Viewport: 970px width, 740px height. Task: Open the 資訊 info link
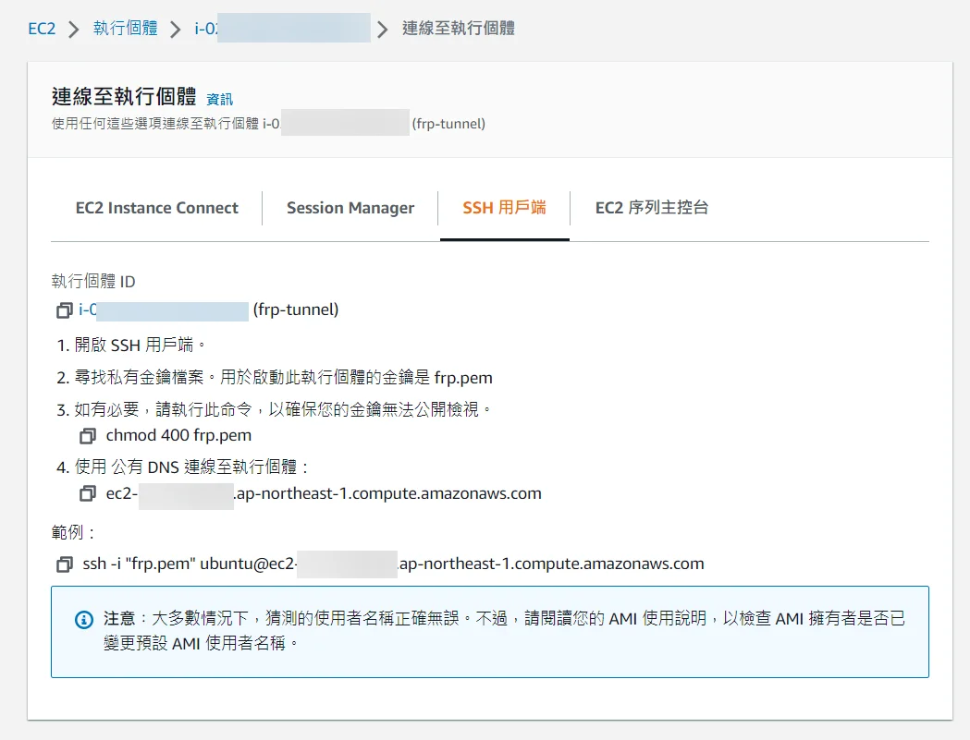pyautogui.click(x=219, y=100)
